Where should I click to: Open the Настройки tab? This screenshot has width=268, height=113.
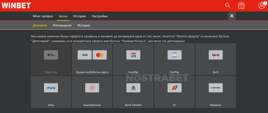click(100, 16)
